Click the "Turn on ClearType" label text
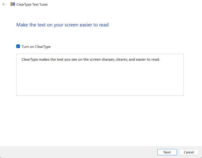 [36, 47]
